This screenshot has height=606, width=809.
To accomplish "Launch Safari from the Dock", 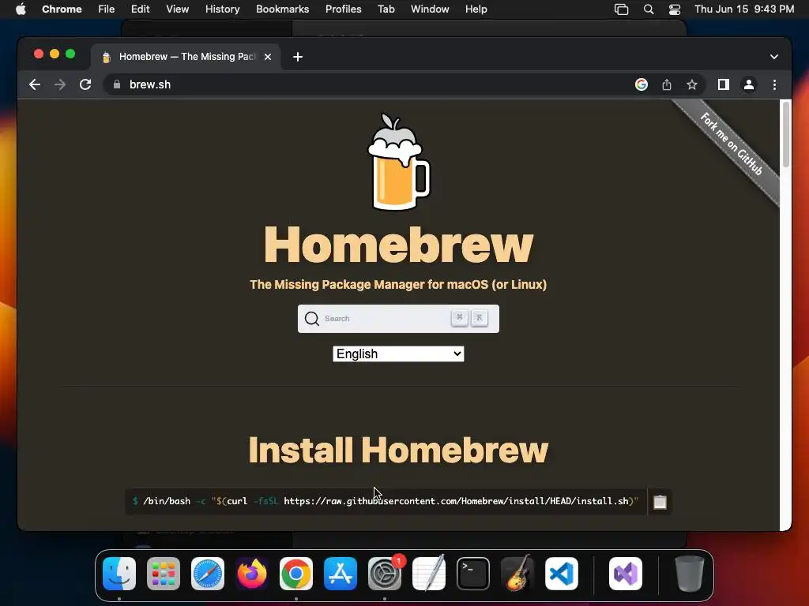I will click(208, 574).
